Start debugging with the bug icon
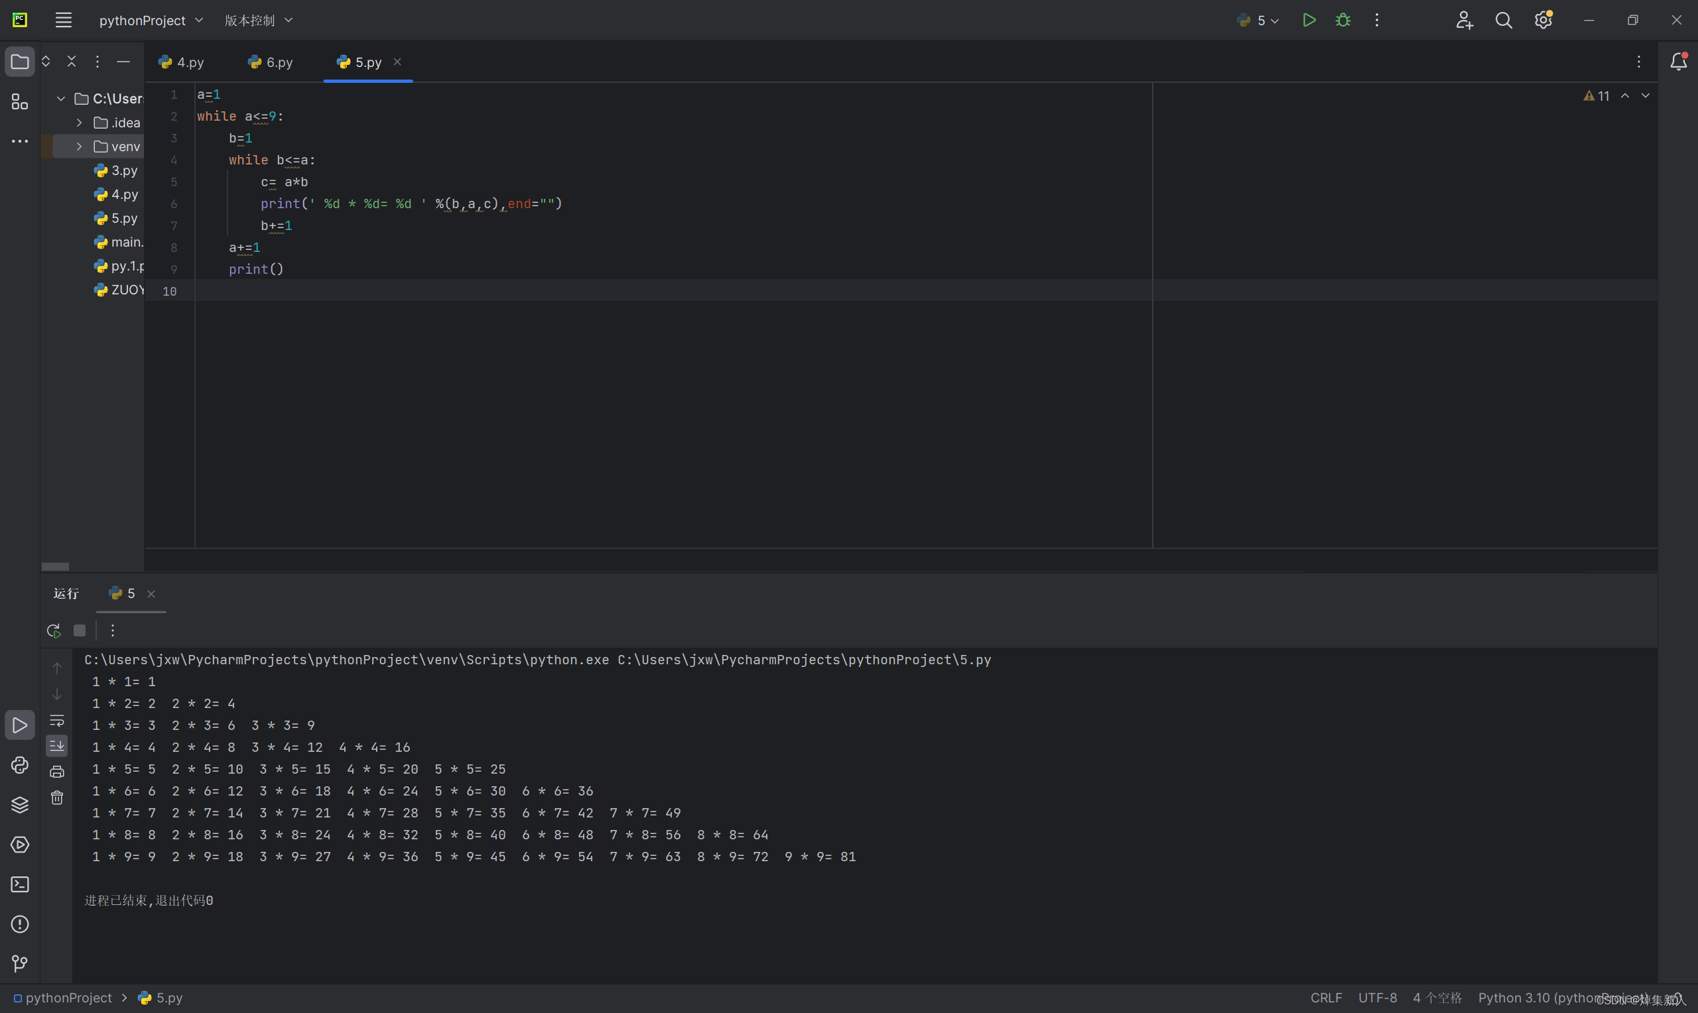 1342,21
